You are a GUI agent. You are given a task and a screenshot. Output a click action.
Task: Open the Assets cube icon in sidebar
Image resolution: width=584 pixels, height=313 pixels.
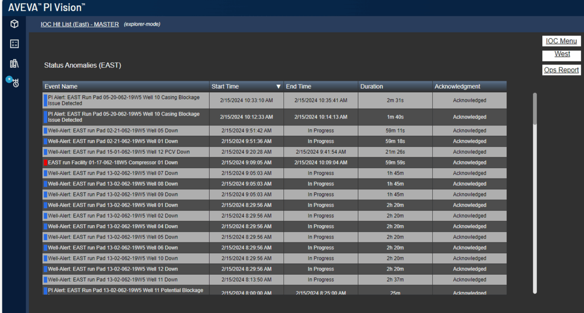click(x=14, y=24)
